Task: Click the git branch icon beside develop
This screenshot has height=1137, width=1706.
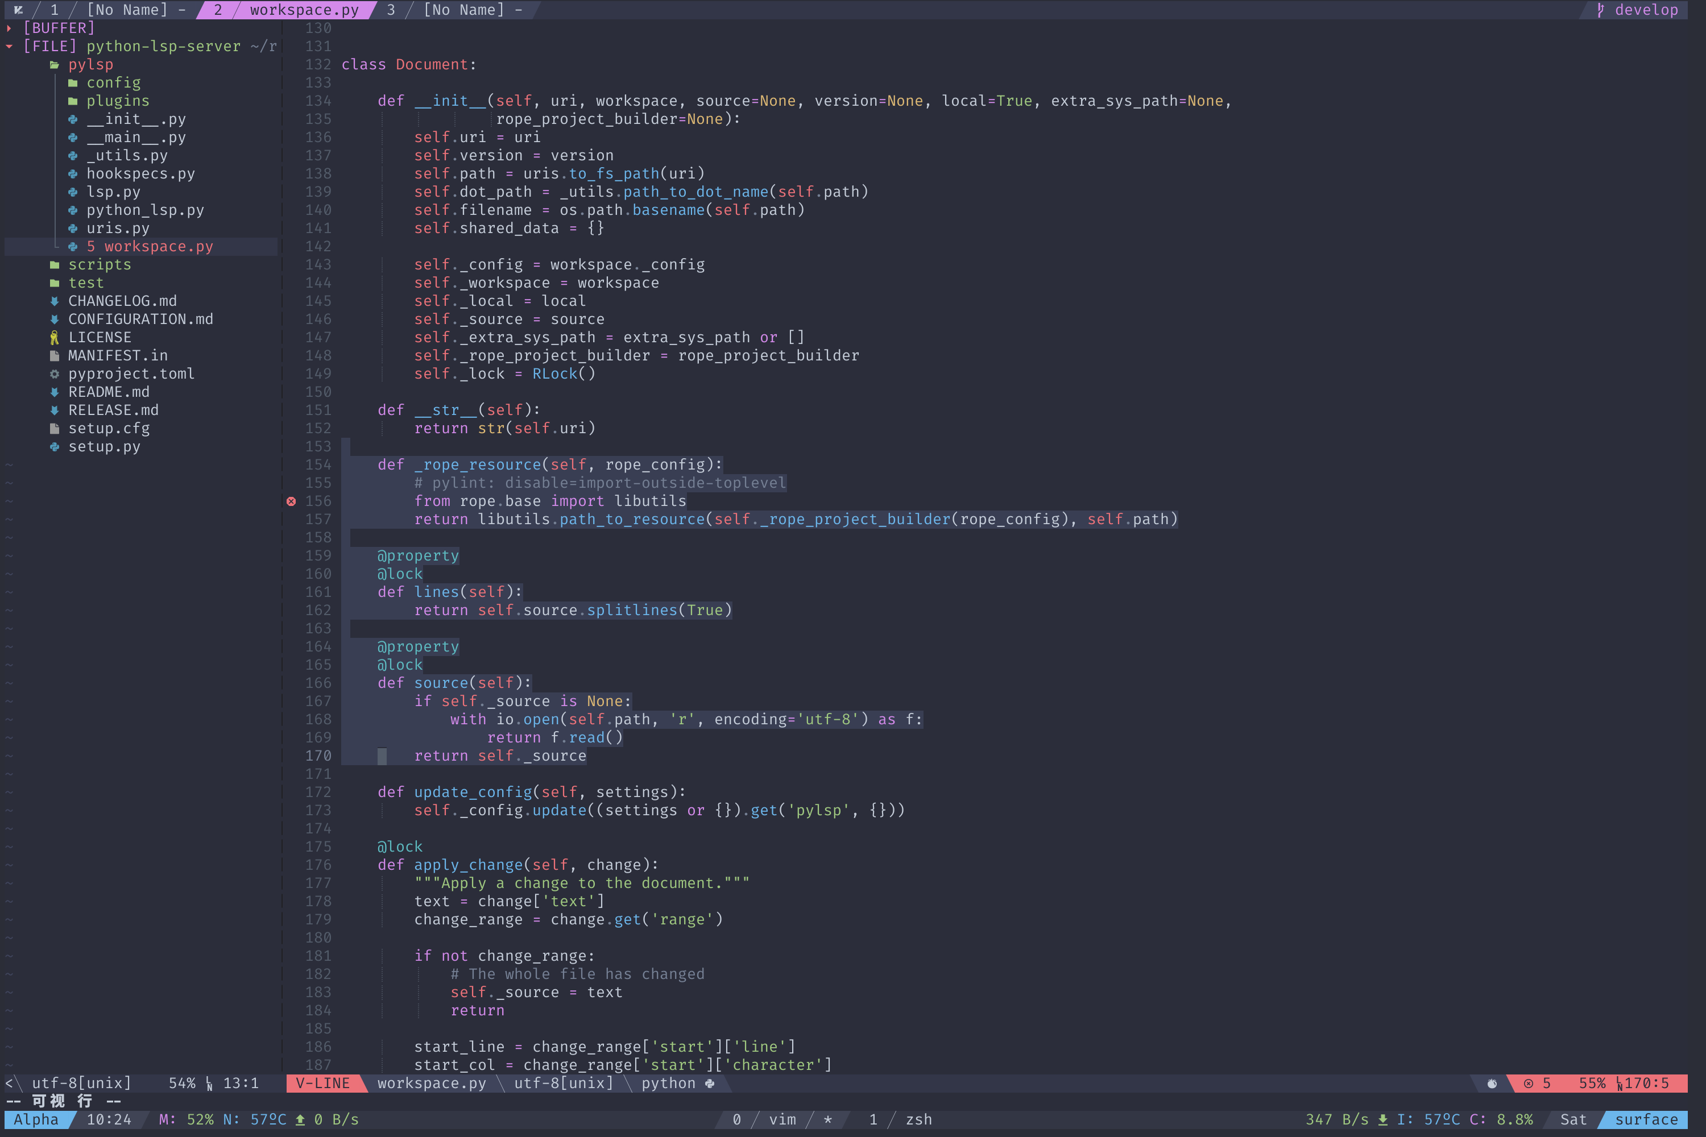Action: tap(1600, 10)
